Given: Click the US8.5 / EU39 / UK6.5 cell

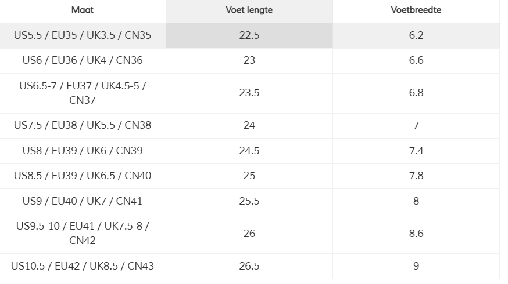Looking at the screenshot, I should [83, 176].
